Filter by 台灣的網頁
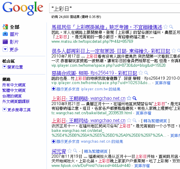The width and height of the screenshot is (180, 169). point(12,96)
